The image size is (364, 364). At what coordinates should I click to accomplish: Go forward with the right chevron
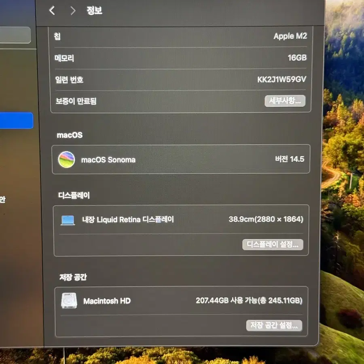click(73, 11)
